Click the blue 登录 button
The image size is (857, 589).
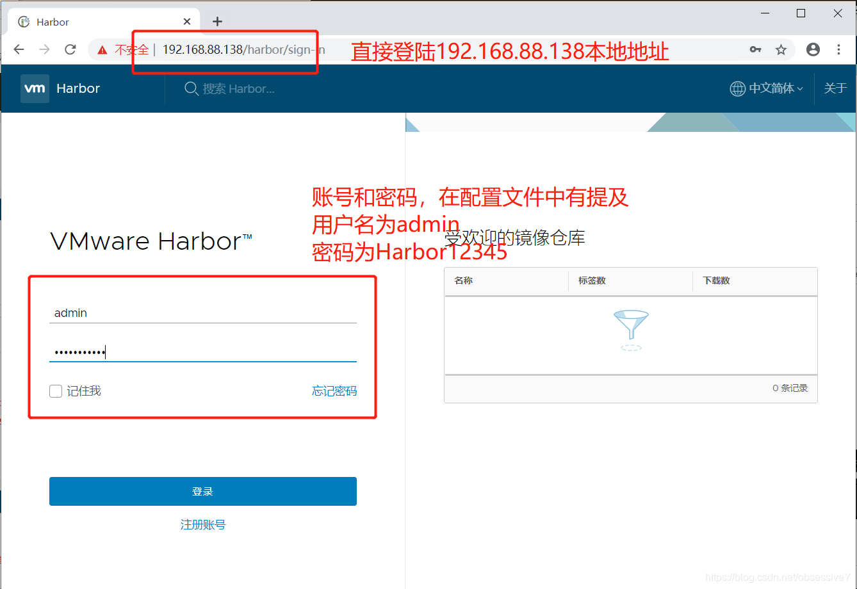(203, 491)
